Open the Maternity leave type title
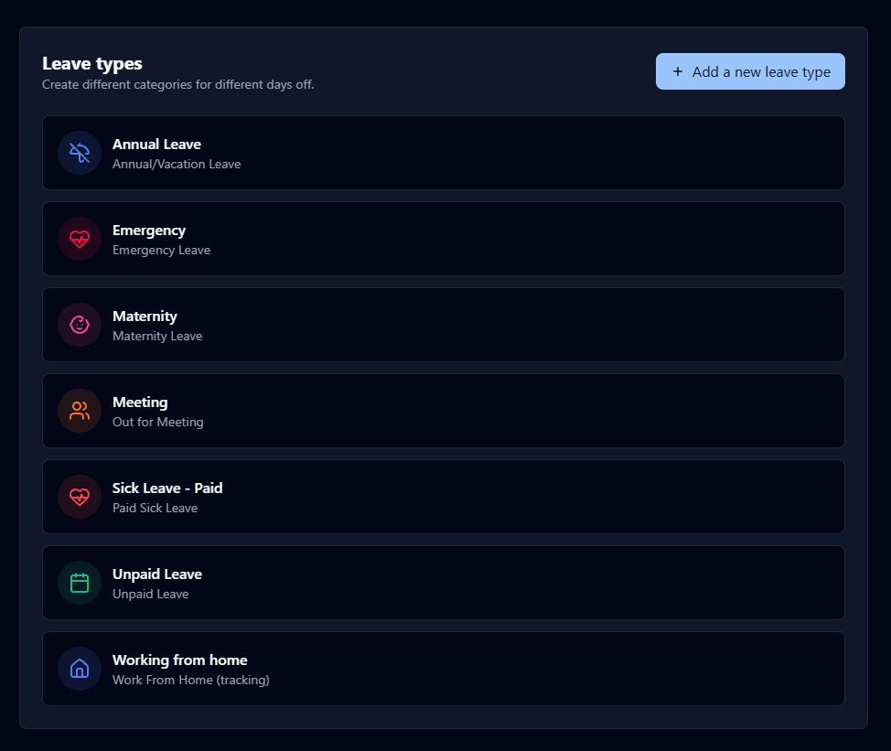Viewport: 891px width, 751px height. (x=145, y=316)
